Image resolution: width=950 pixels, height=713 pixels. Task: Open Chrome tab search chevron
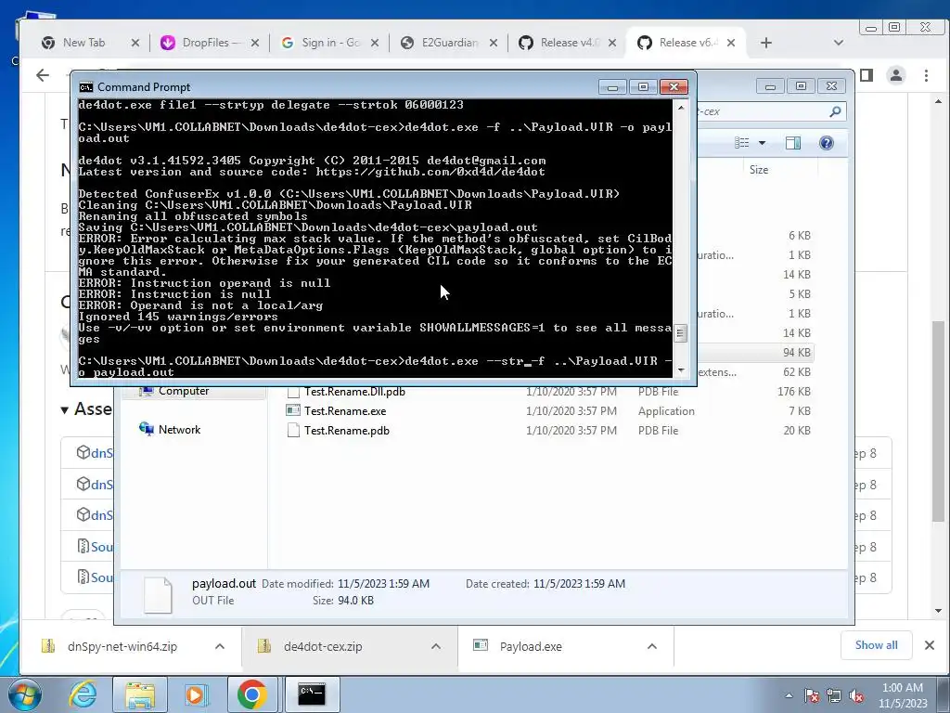point(839,43)
